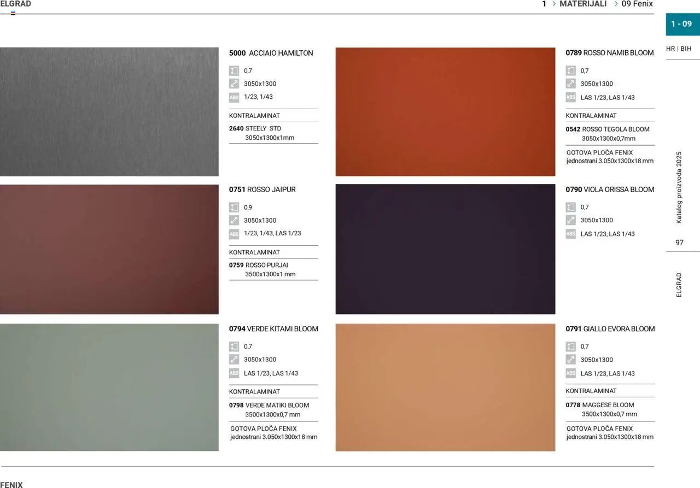Click the ABS icon under Acciaio Hamilton
This screenshot has width=700, height=488.
point(235,97)
